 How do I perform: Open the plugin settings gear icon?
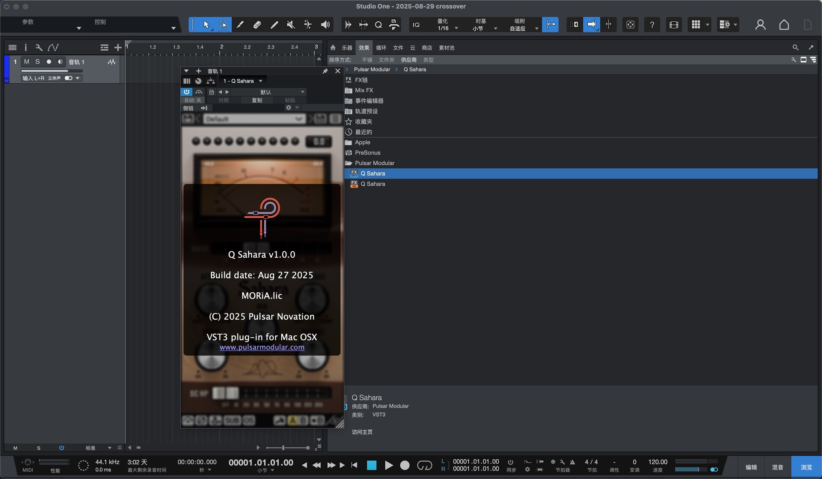click(x=289, y=108)
